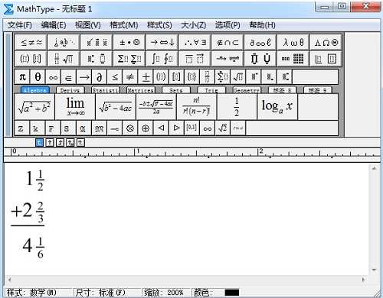Open the labeled arrow templates palette
Screen dimensions: 383x298
pos(228,59)
